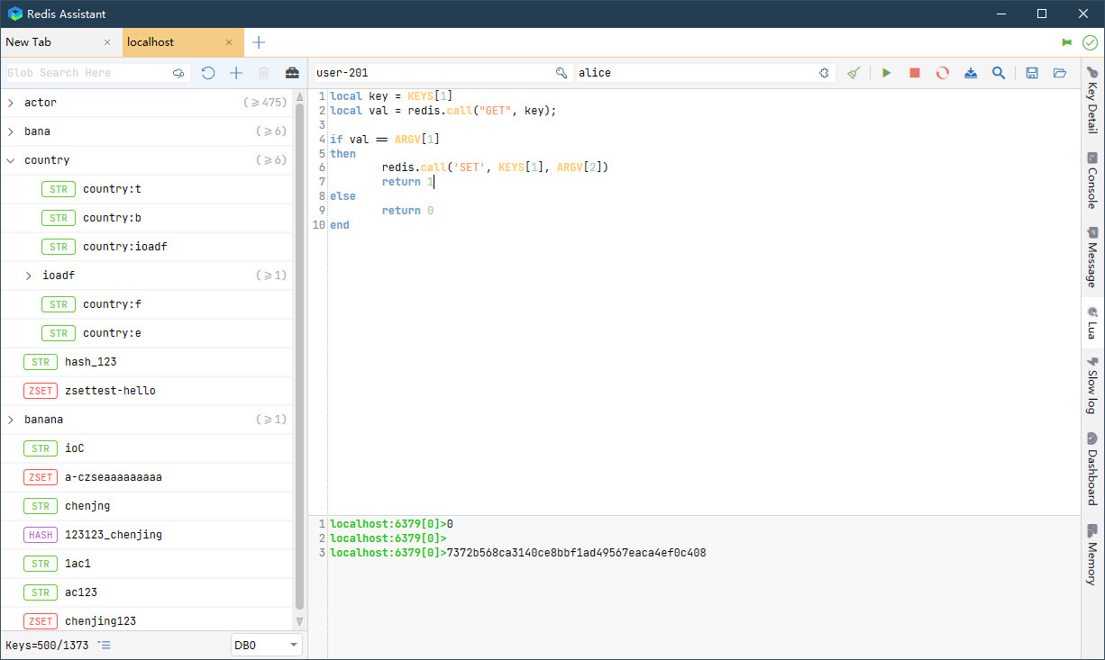Click the Glob Search input field
The image size is (1105, 660).
click(86, 73)
